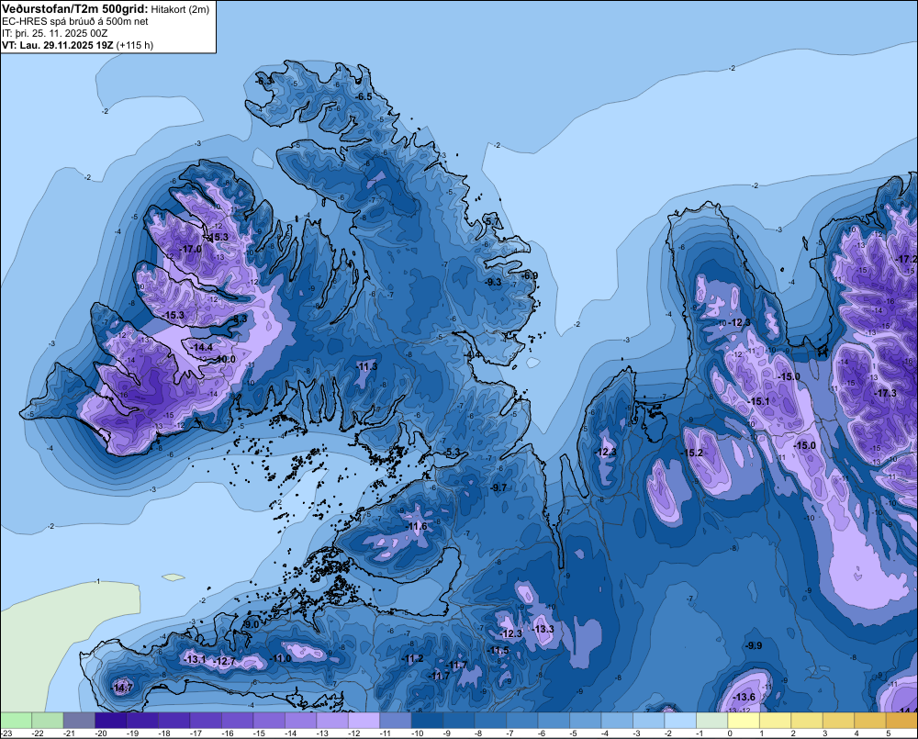Pick the yellow legend swatch between 0 and 1
918x739 pixels.
click(x=744, y=721)
